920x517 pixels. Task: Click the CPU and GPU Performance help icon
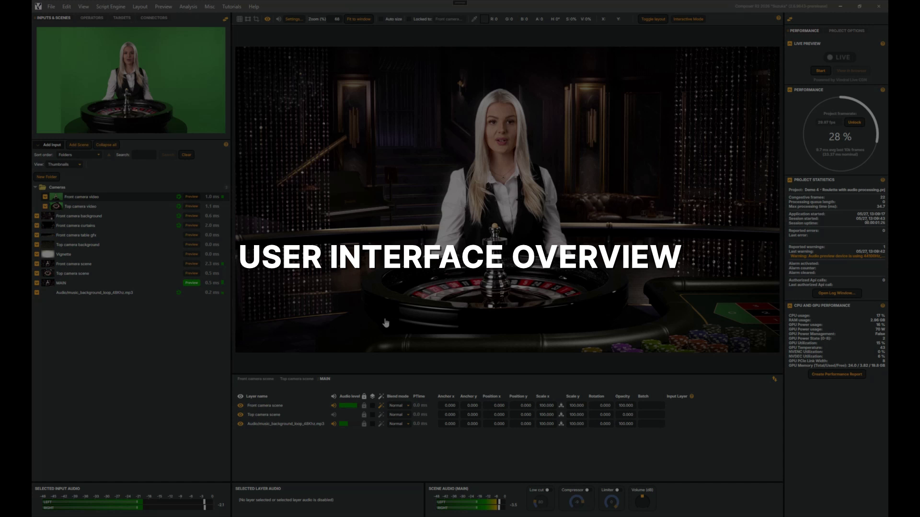click(x=882, y=305)
